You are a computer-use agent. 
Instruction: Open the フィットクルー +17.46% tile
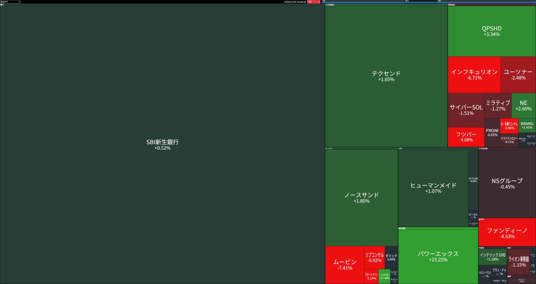point(384,276)
